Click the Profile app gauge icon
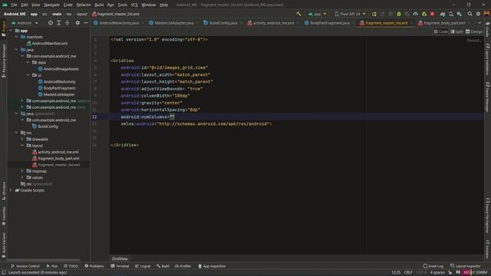This screenshot has width=491, height=276. coord(416,14)
